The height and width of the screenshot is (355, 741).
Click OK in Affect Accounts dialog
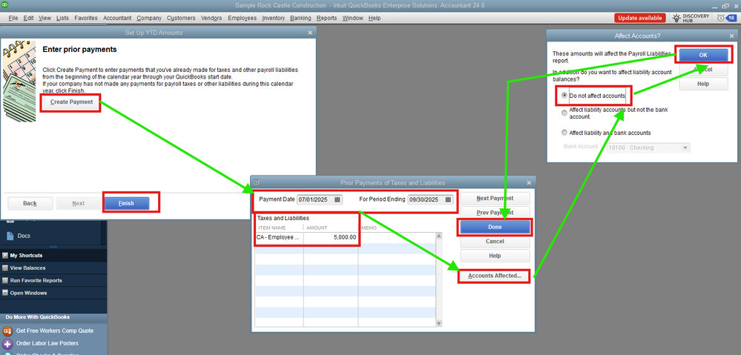point(703,56)
